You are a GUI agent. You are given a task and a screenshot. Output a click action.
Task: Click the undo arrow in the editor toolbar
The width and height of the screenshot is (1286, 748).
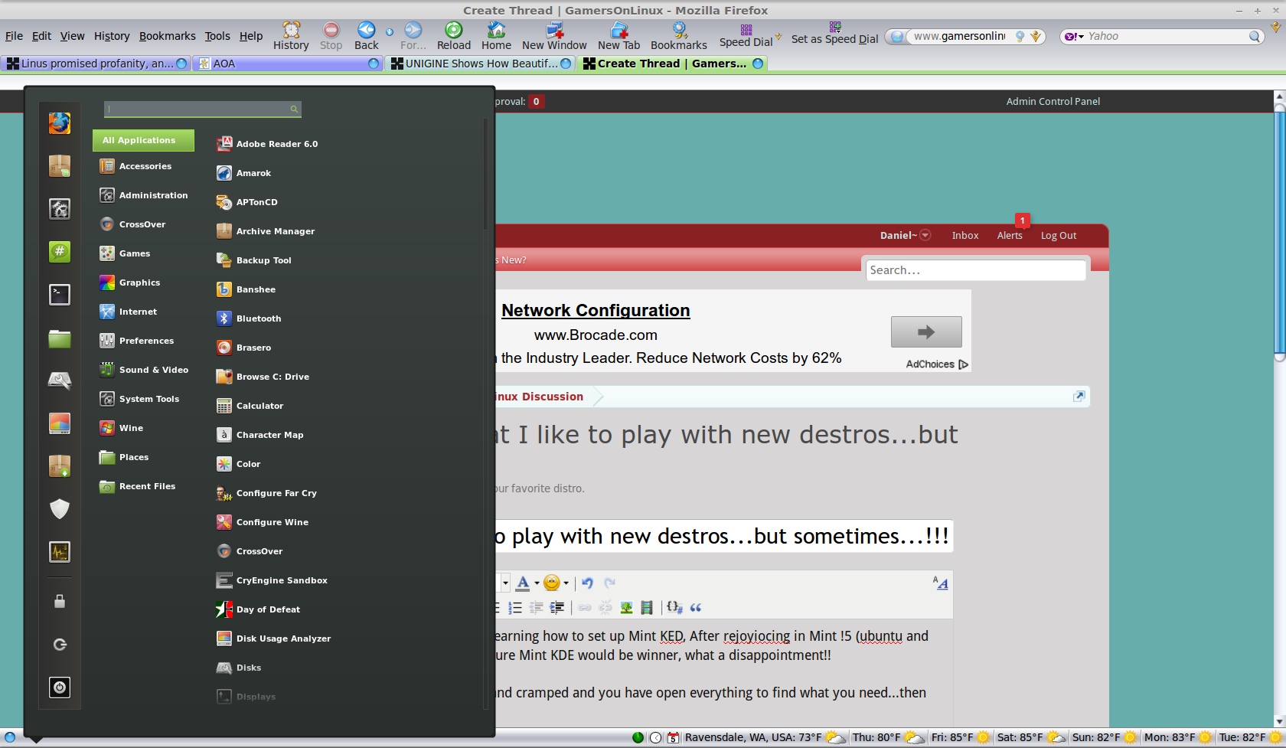[x=587, y=583]
